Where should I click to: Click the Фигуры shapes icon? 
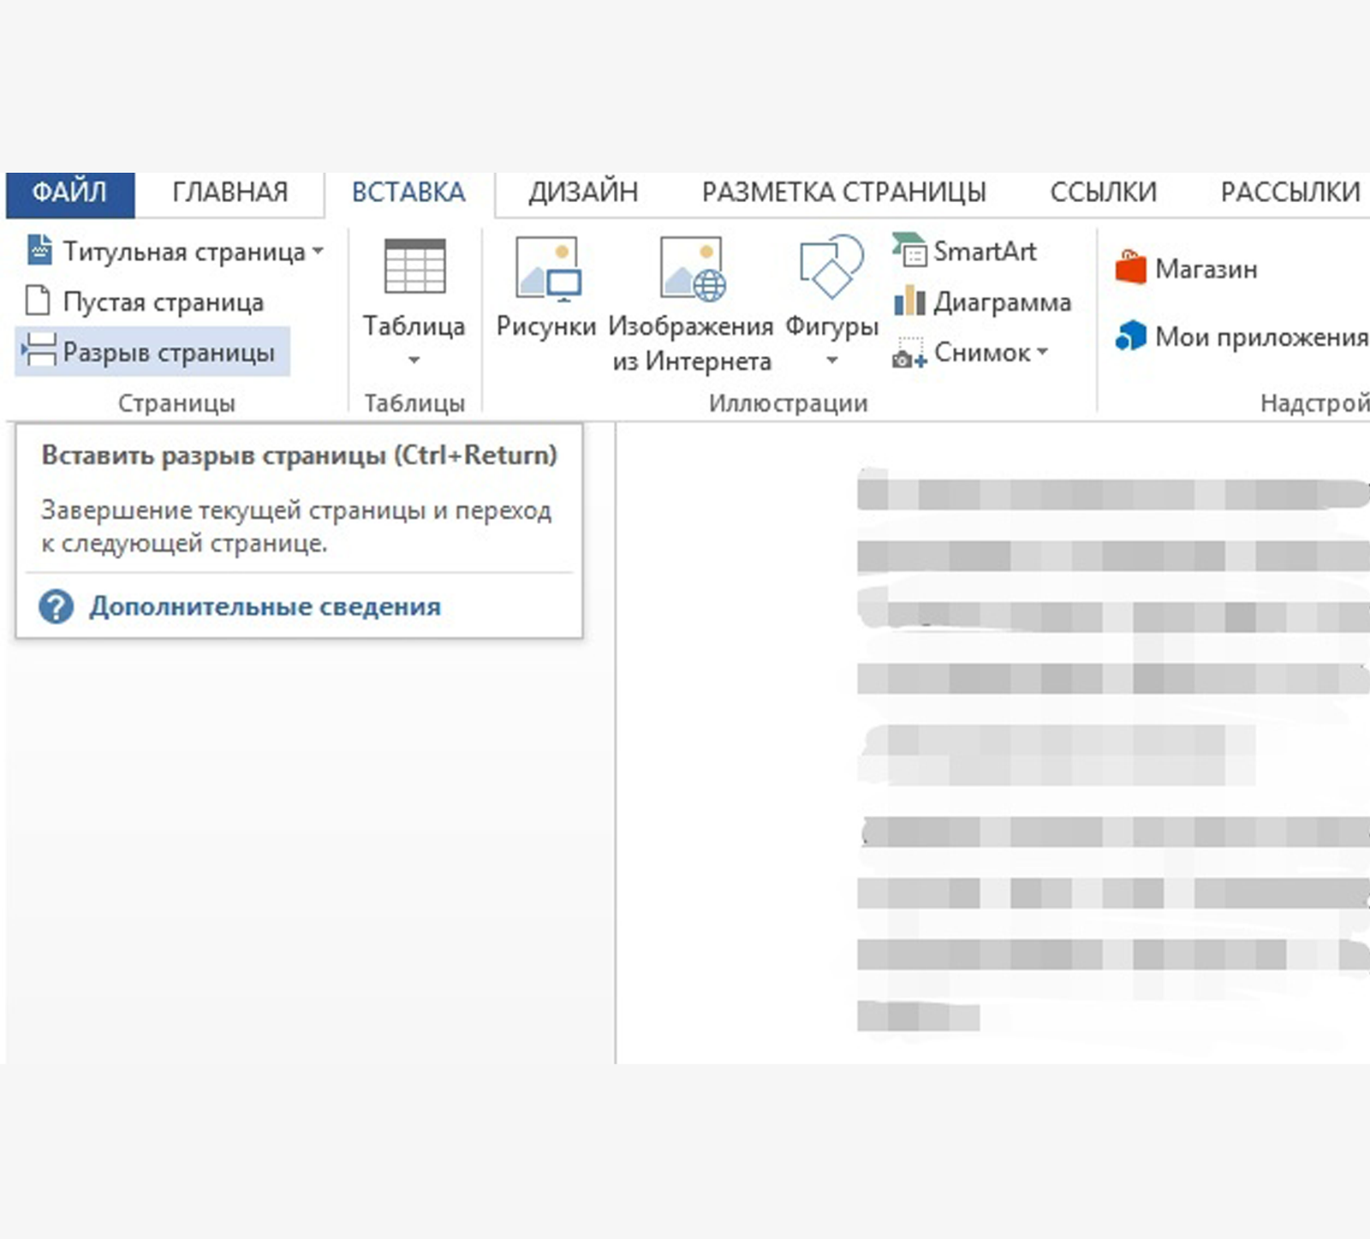(831, 267)
